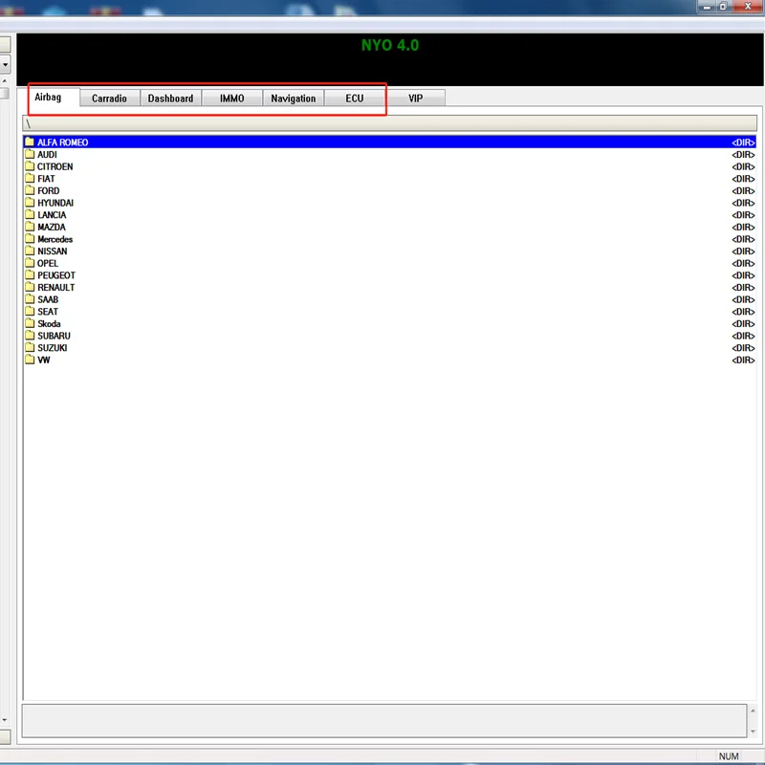This screenshot has width=765, height=765.
Task: Click the FORD text
Action: point(49,190)
